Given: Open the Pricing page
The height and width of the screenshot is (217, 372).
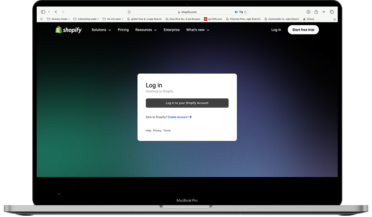Looking at the screenshot, I should (123, 30).
